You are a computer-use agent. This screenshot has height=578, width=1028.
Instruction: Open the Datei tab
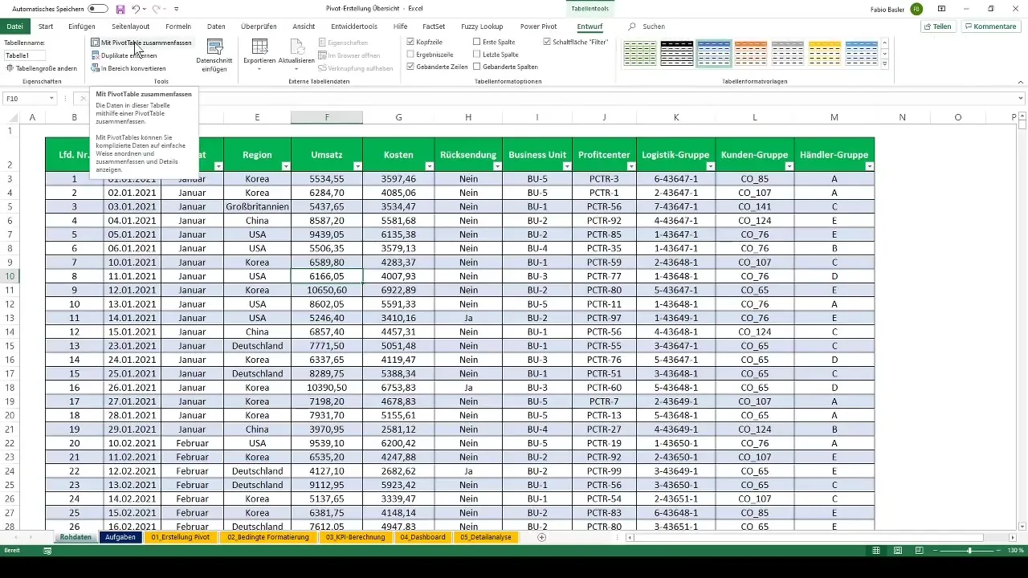pyautogui.click(x=14, y=26)
